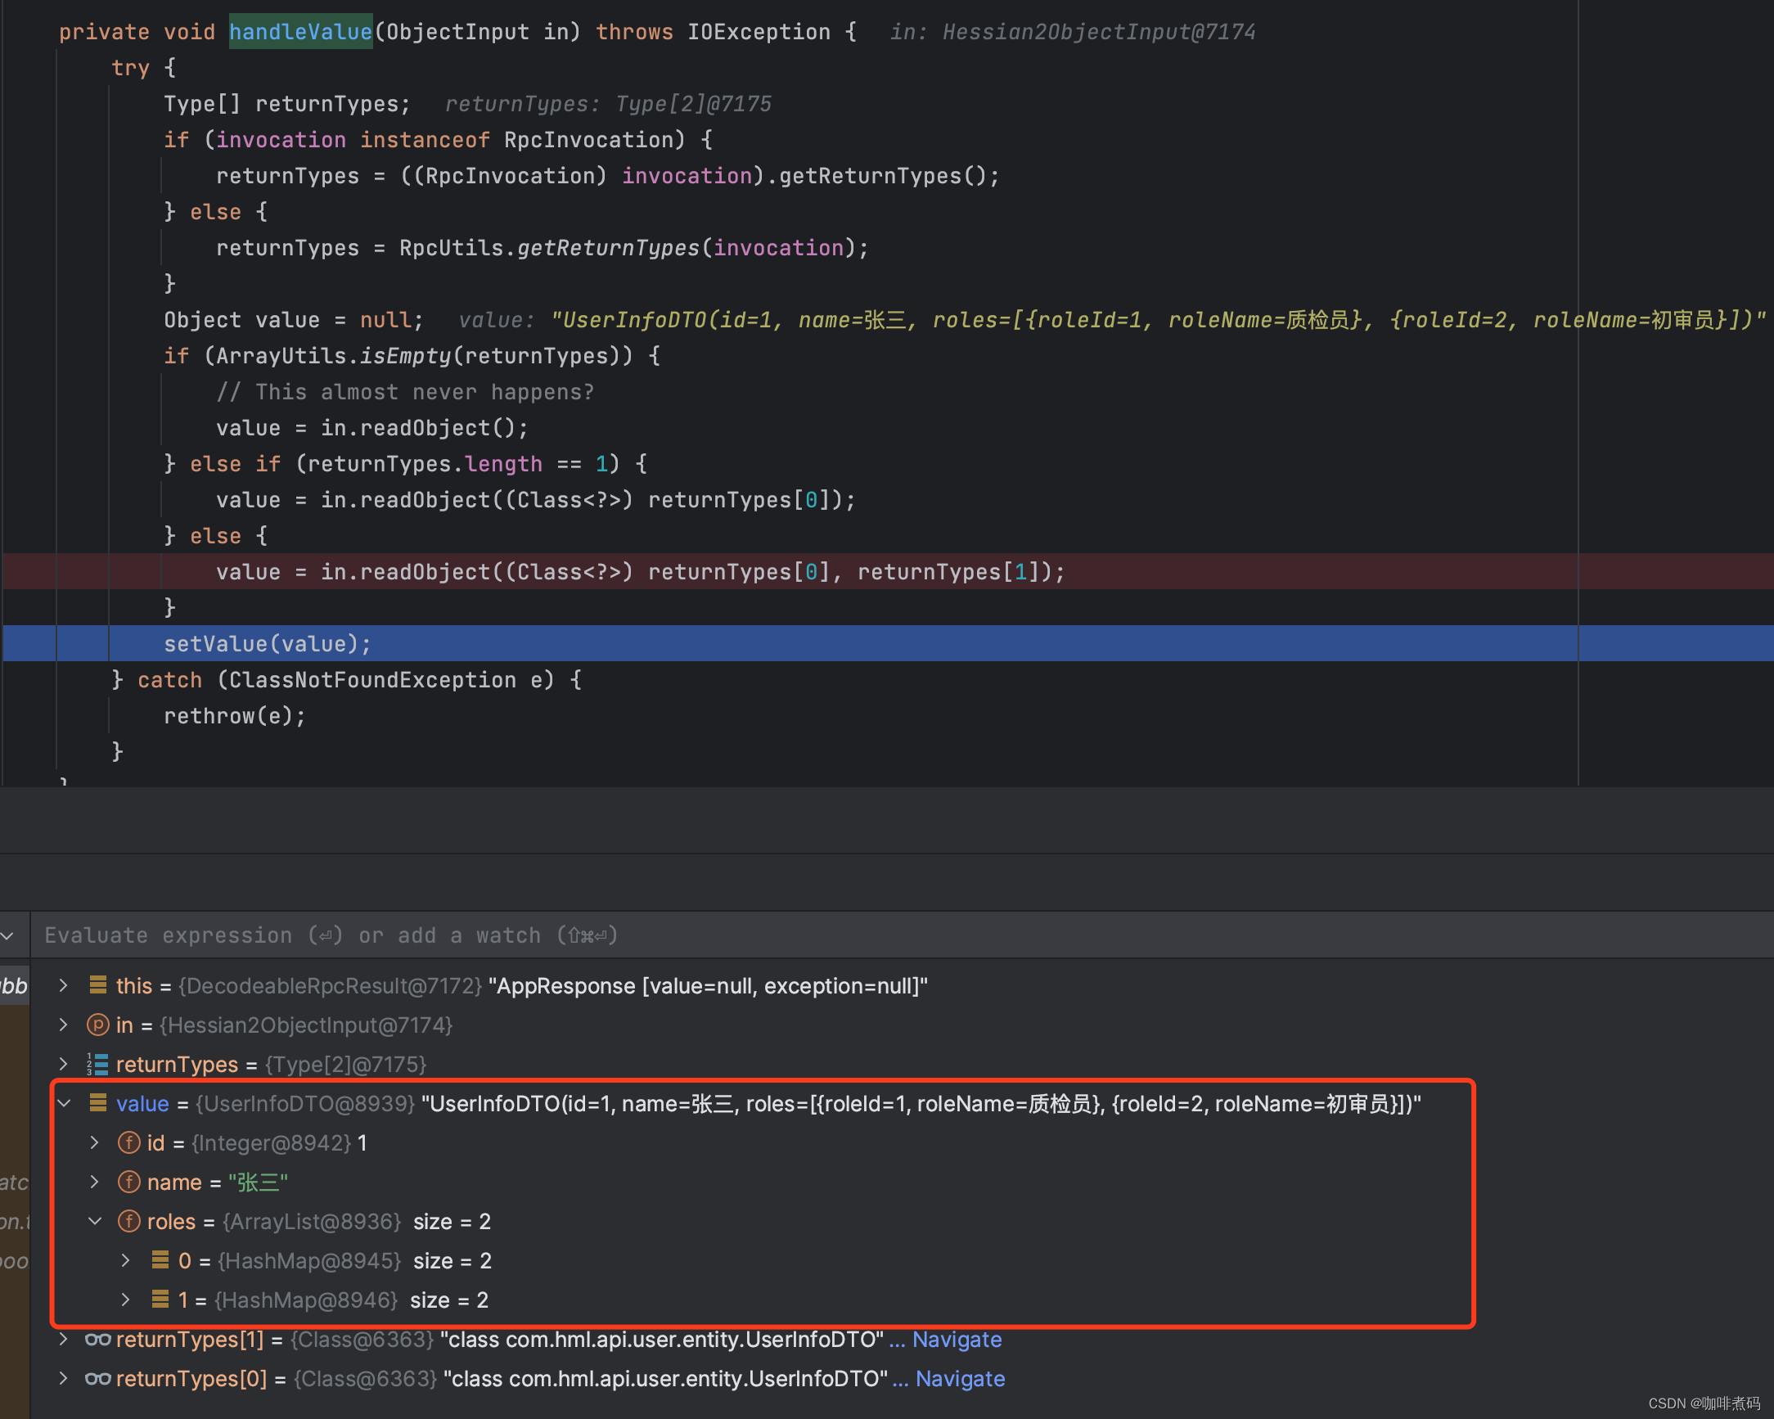Click the watch glasses icon beside returnTypes[0]
This screenshot has height=1419, width=1774.
(98, 1379)
